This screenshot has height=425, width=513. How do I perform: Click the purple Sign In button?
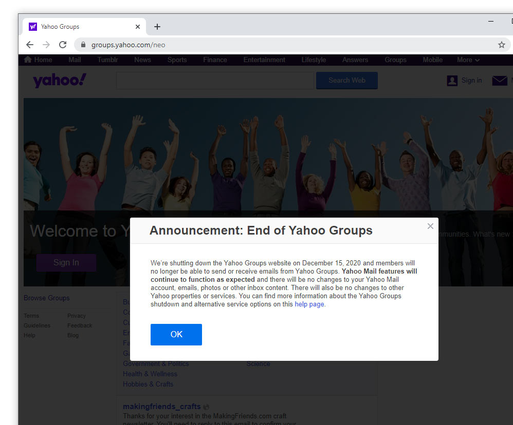point(66,263)
